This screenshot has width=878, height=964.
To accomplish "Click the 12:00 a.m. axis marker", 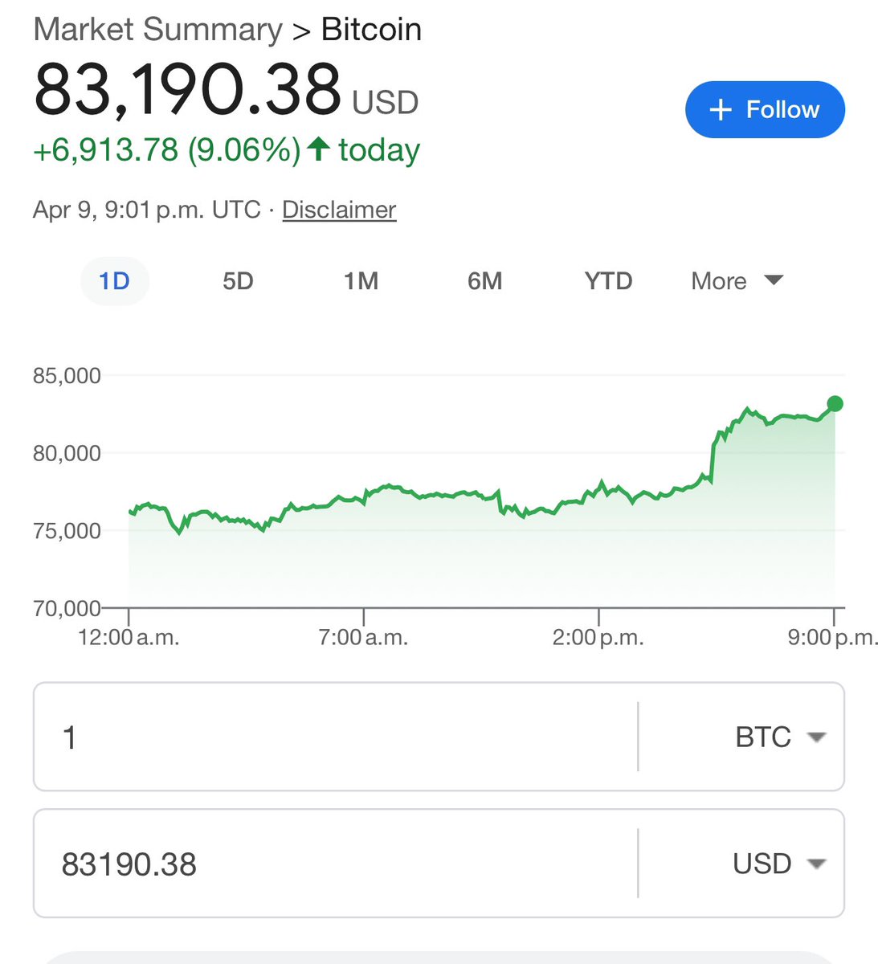I will click(x=129, y=638).
